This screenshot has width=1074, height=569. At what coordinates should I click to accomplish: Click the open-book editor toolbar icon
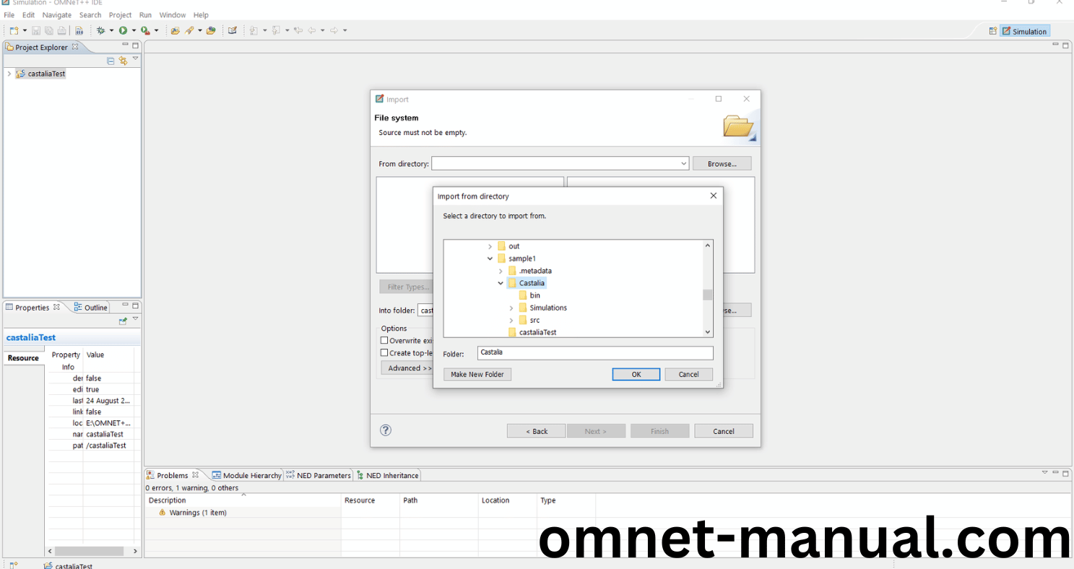coord(233,30)
